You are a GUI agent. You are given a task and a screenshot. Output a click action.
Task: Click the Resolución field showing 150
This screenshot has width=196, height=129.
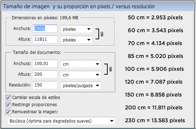45,85
